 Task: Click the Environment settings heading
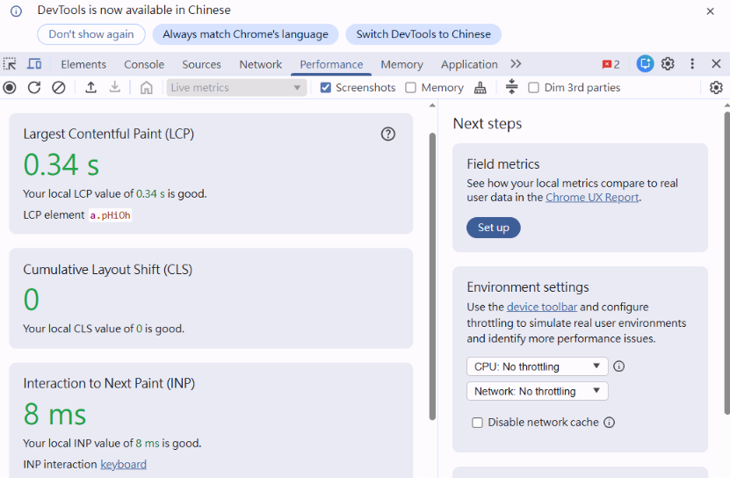tap(527, 287)
